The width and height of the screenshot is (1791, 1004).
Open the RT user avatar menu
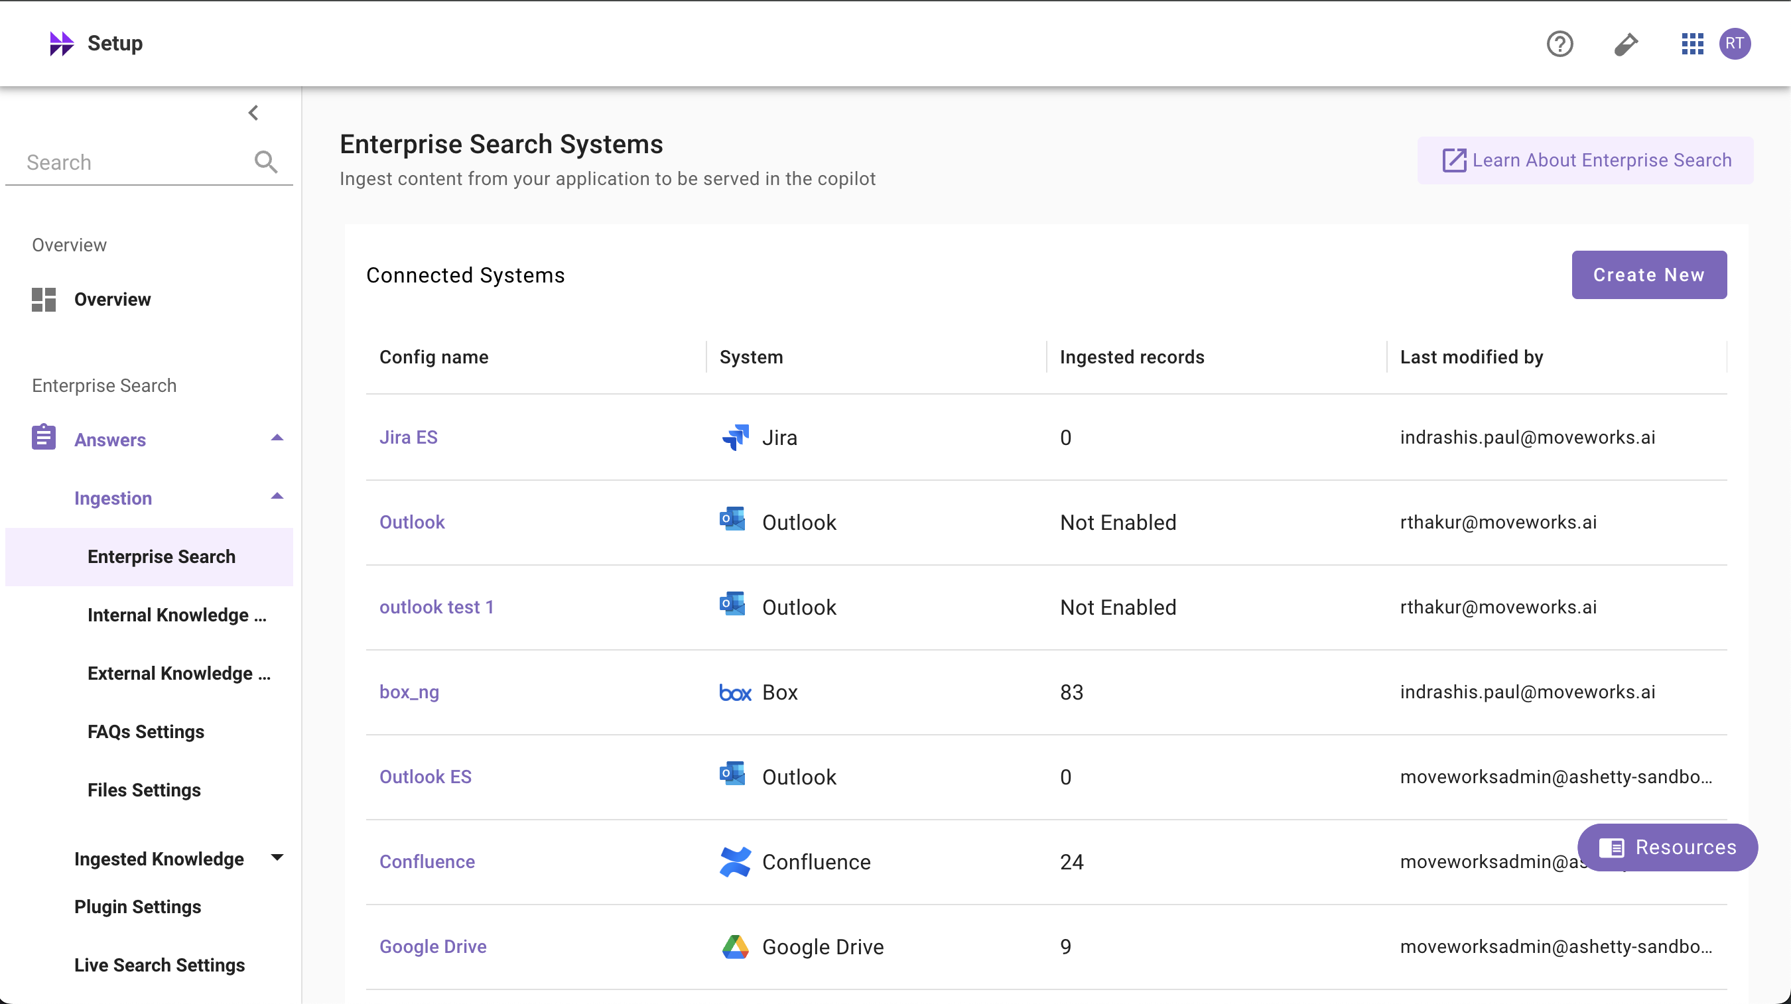click(1734, 44)
